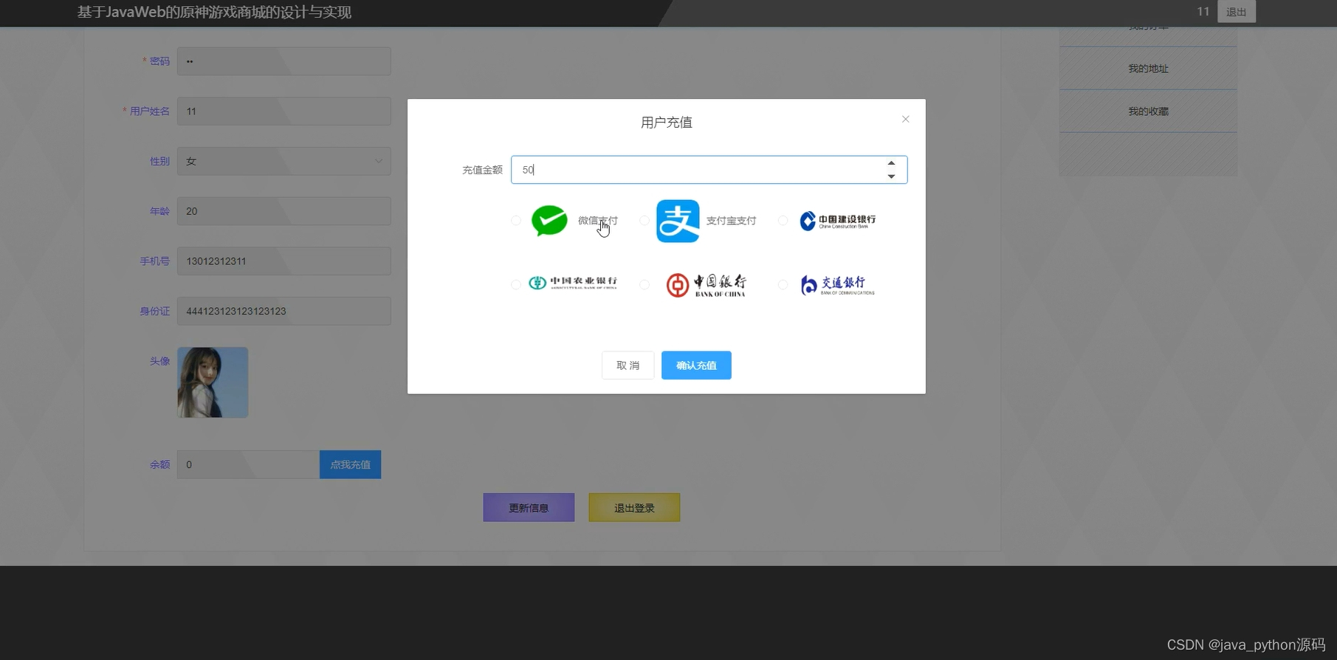Click the Bank of Communications logo
The image size is (1337, 660).
point(838,285)
